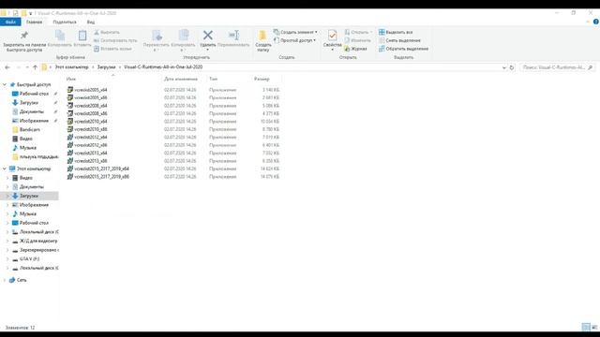Click the Удалить (Delete) red X icon
The height and width of the screenshot is (337, 600).
[x=208, y=36]
